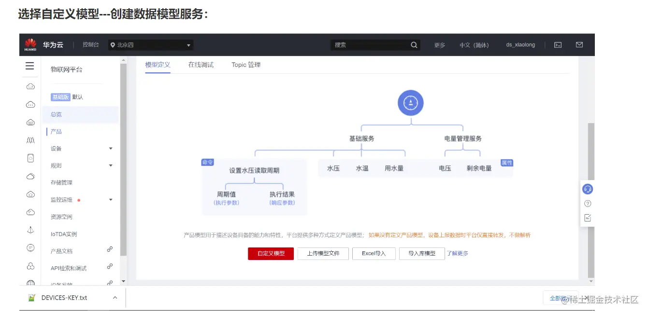This screenshot has height=314, width=648.
Task: Click the sidebar scroll-down arrow
Action: [x=123, y=281]
